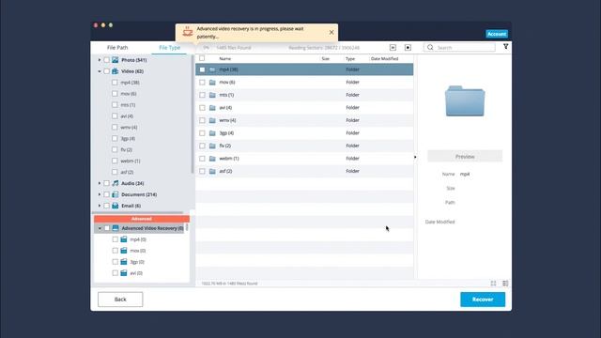Click the Recover button
Screen dimensions: 601x338
(483, 300)
